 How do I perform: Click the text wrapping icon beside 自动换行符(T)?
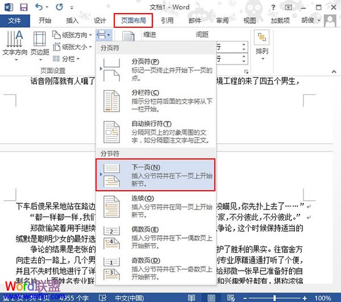(111, 132)
